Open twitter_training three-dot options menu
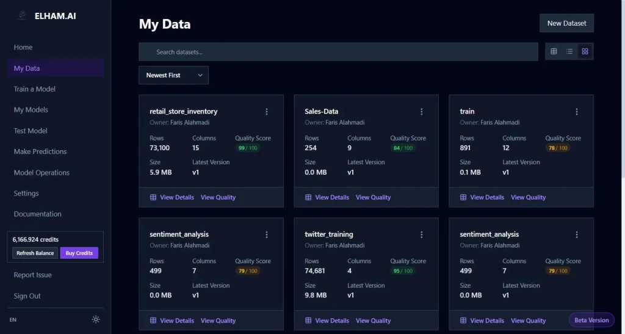 pyautogui.click(x=421, y=234)
